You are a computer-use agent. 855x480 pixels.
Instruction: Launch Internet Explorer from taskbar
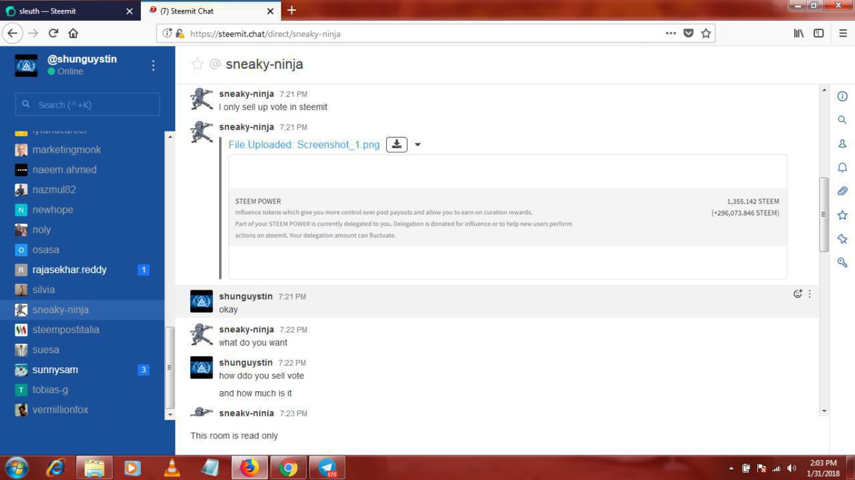pos(55,467)
